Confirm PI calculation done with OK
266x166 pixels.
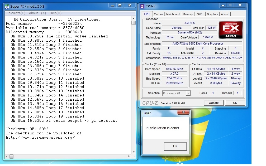click(x=175, y=146)
